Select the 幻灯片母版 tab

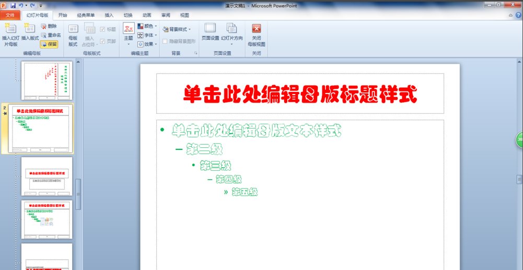[x=38, y=15]
